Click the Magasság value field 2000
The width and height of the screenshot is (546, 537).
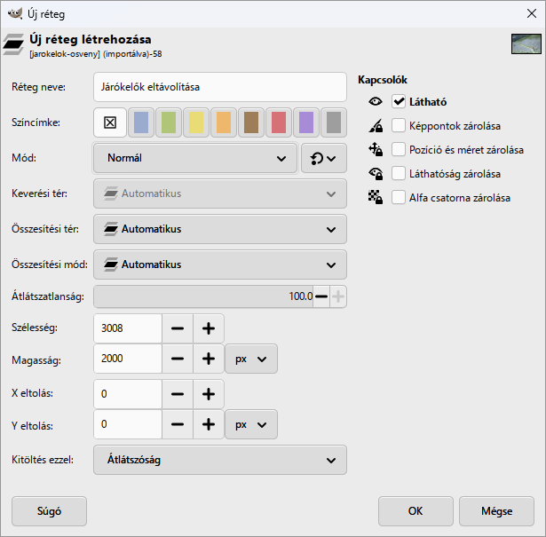pyautogui.click(x=128, y=359)
